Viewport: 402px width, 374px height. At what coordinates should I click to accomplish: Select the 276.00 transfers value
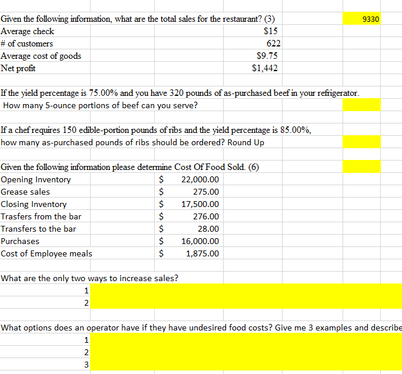coord(206,216)
